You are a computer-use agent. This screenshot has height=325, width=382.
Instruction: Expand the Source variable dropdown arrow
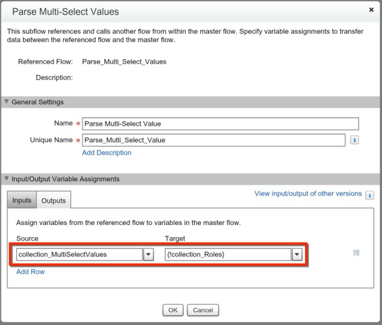click(148, 255)
